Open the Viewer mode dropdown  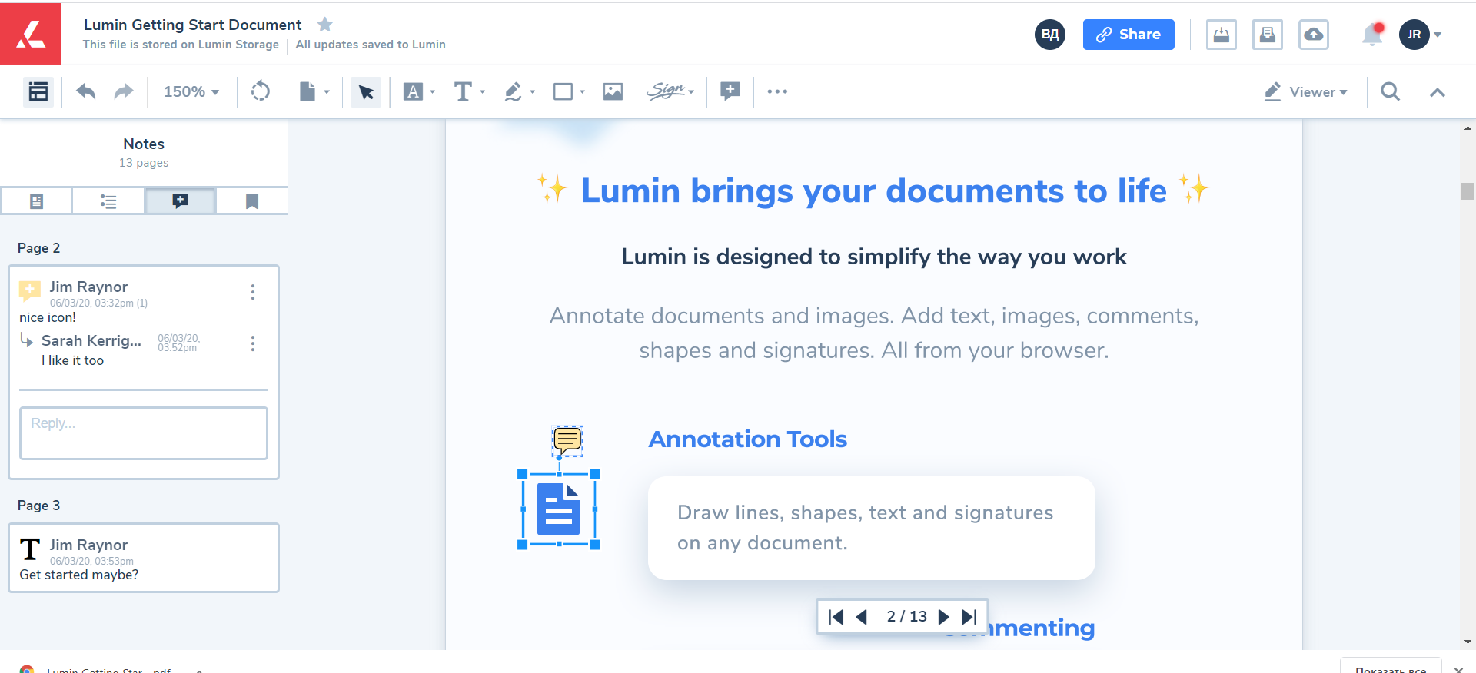[x=1306, y=92]
